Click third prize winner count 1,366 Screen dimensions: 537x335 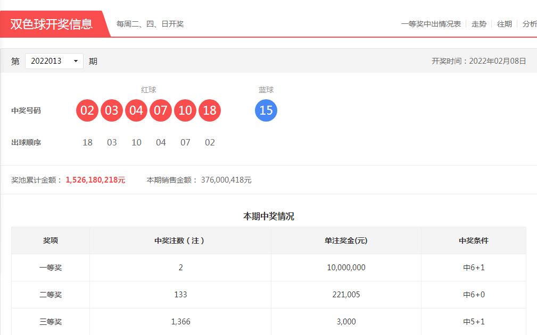tap(180, 321)
